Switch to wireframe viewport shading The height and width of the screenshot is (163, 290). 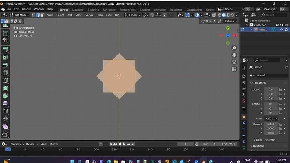(219, 15)
